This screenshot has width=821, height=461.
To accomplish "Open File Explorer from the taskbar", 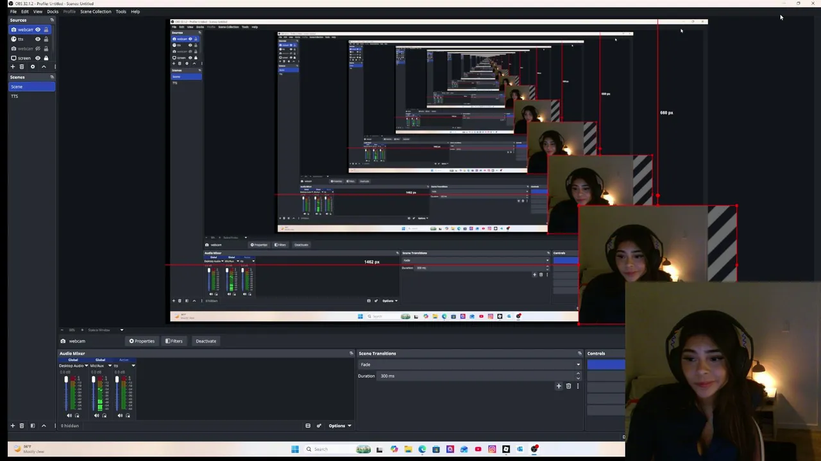I will click(408, 449).
